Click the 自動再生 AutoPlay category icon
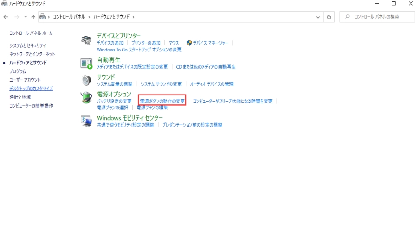418x229 pixels. [86, 64]
